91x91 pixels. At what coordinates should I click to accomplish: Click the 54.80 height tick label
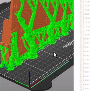click(86, 76)
